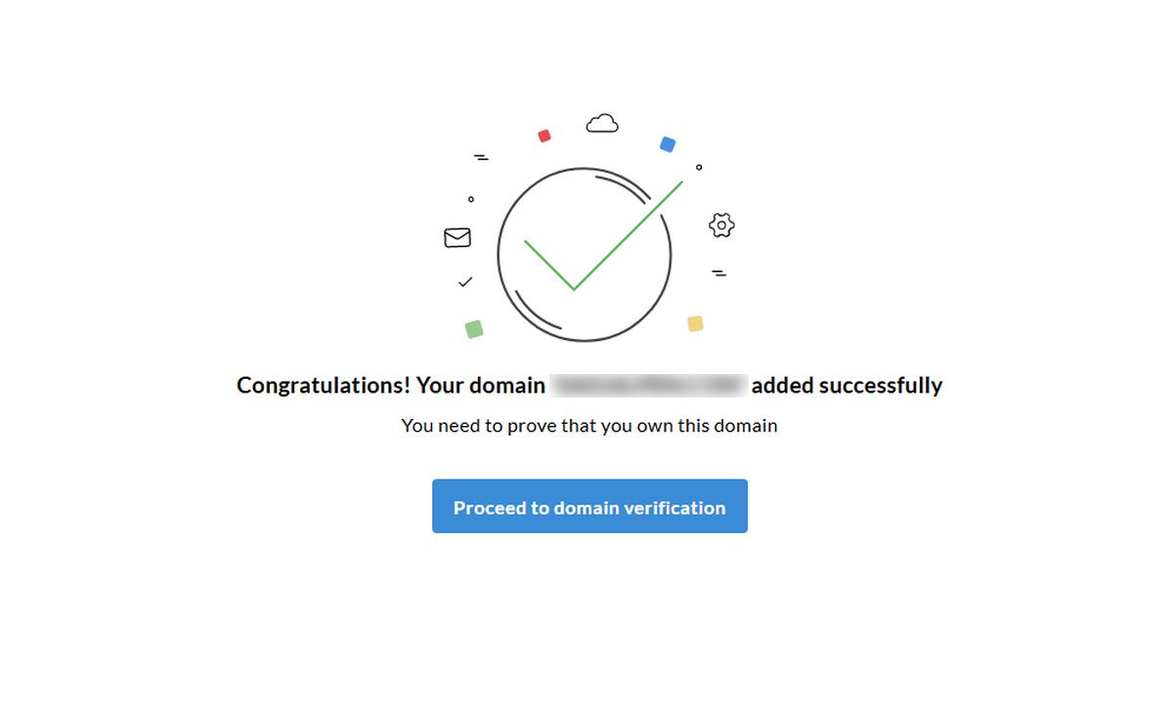1173x712 pixels.
Task: Click the small circle dot near the gear
Action: click(x=697, y=166)
